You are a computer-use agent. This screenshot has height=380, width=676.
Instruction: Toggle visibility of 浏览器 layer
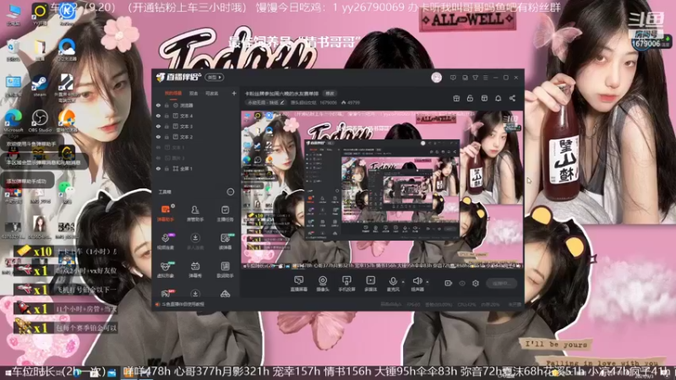[158, 105]
